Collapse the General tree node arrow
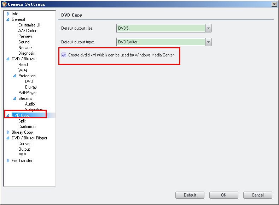Viewport: 279px width, 205px height. pos(8,19)
